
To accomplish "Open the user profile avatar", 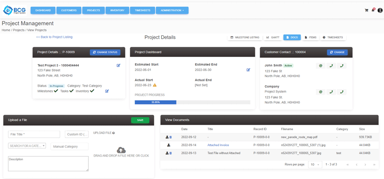I will [380, 10].
